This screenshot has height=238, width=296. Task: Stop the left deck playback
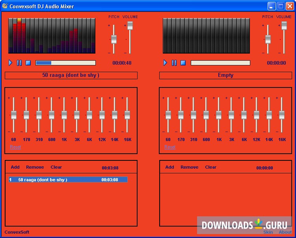click(x=28, y=63)
